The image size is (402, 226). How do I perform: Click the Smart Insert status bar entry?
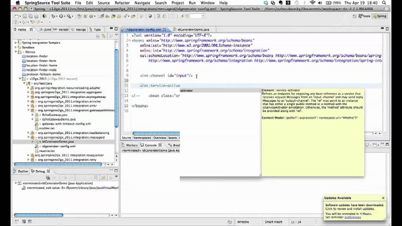point(273,222)
